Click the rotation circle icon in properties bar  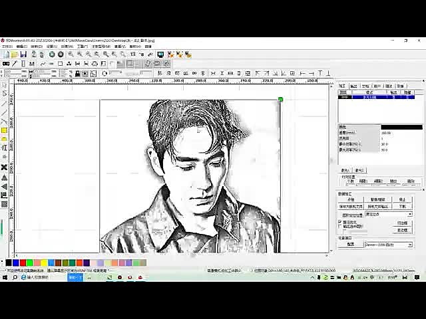[x=105, y=73]
